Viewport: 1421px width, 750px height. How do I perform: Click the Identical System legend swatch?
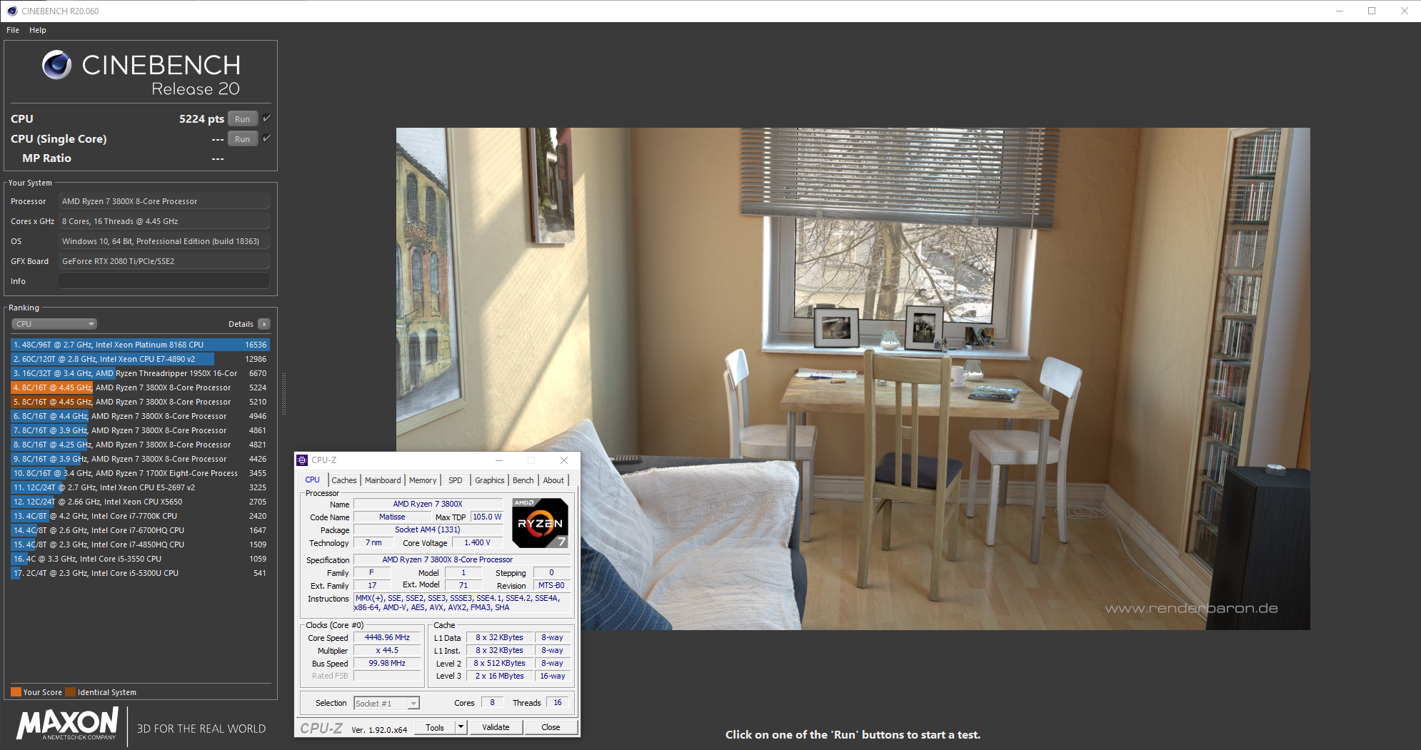70,692
